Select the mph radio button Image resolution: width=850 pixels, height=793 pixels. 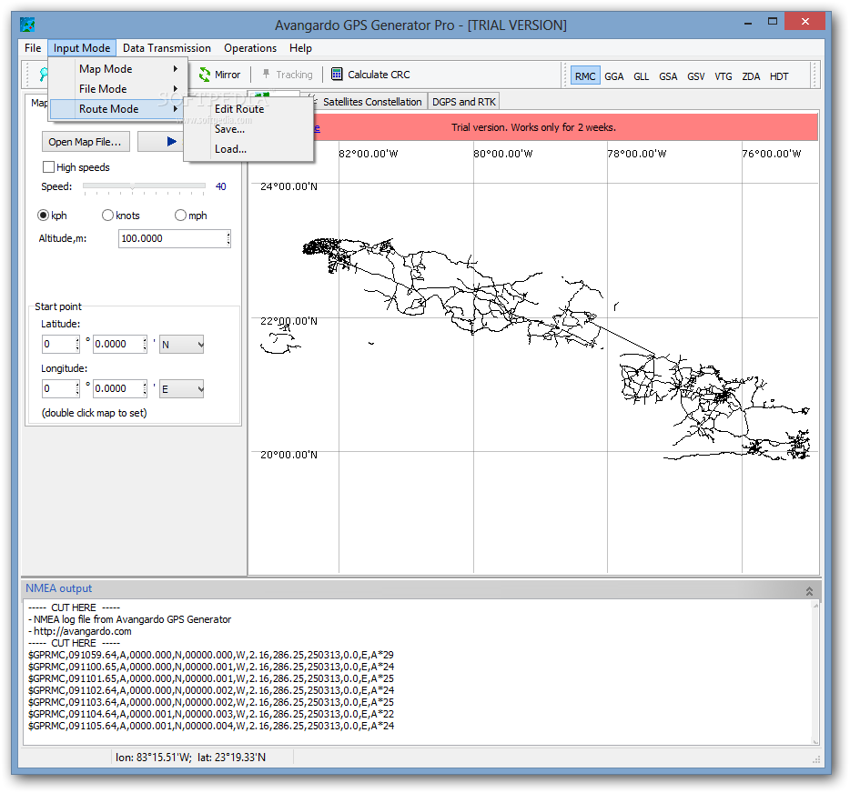180,215
